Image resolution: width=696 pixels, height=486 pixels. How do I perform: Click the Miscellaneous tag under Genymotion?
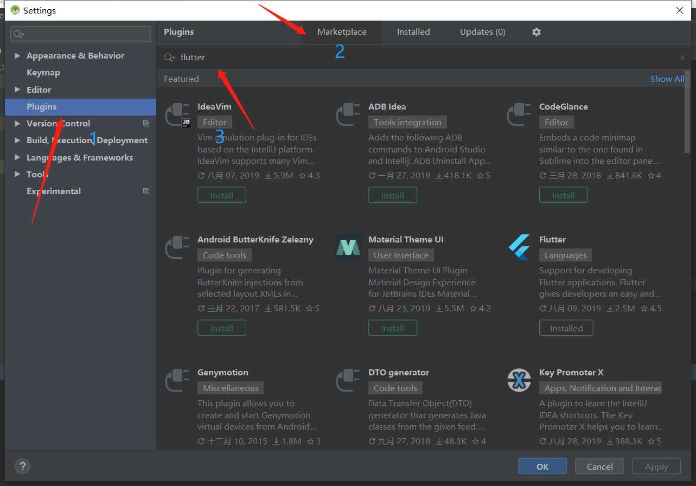(x=231, y=388)
